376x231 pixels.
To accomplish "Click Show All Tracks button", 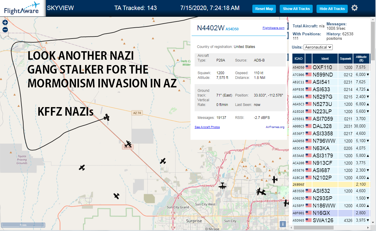I will point(296,9).
